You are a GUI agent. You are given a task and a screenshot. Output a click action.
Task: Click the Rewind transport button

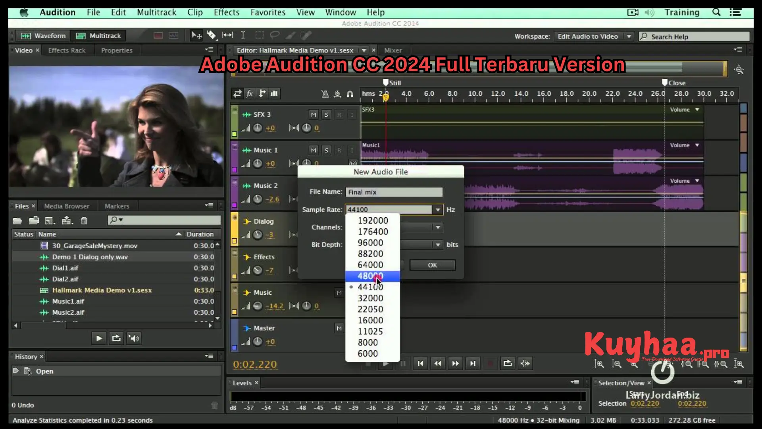pyautogui.click(x=438, y=363)
